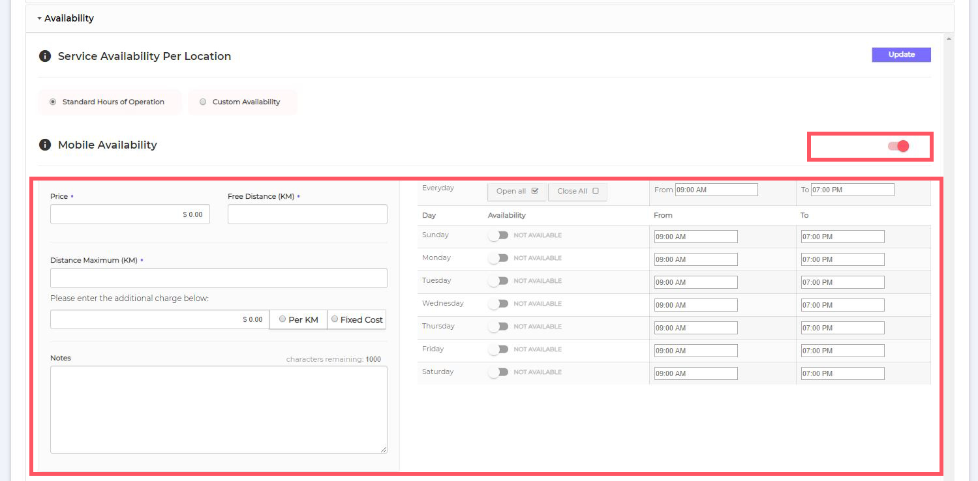Check the Open all checkbox
Viewport: 978px width, 481px height.
pos(535,191)
